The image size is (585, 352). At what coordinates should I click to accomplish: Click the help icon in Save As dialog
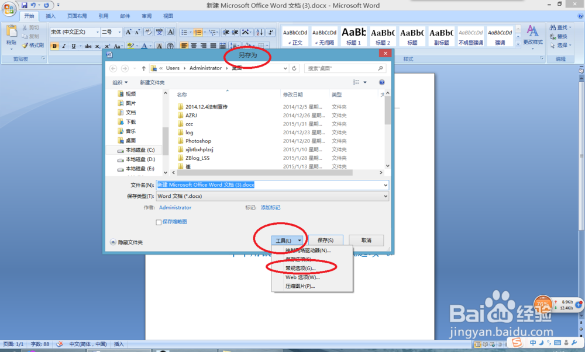381,82
